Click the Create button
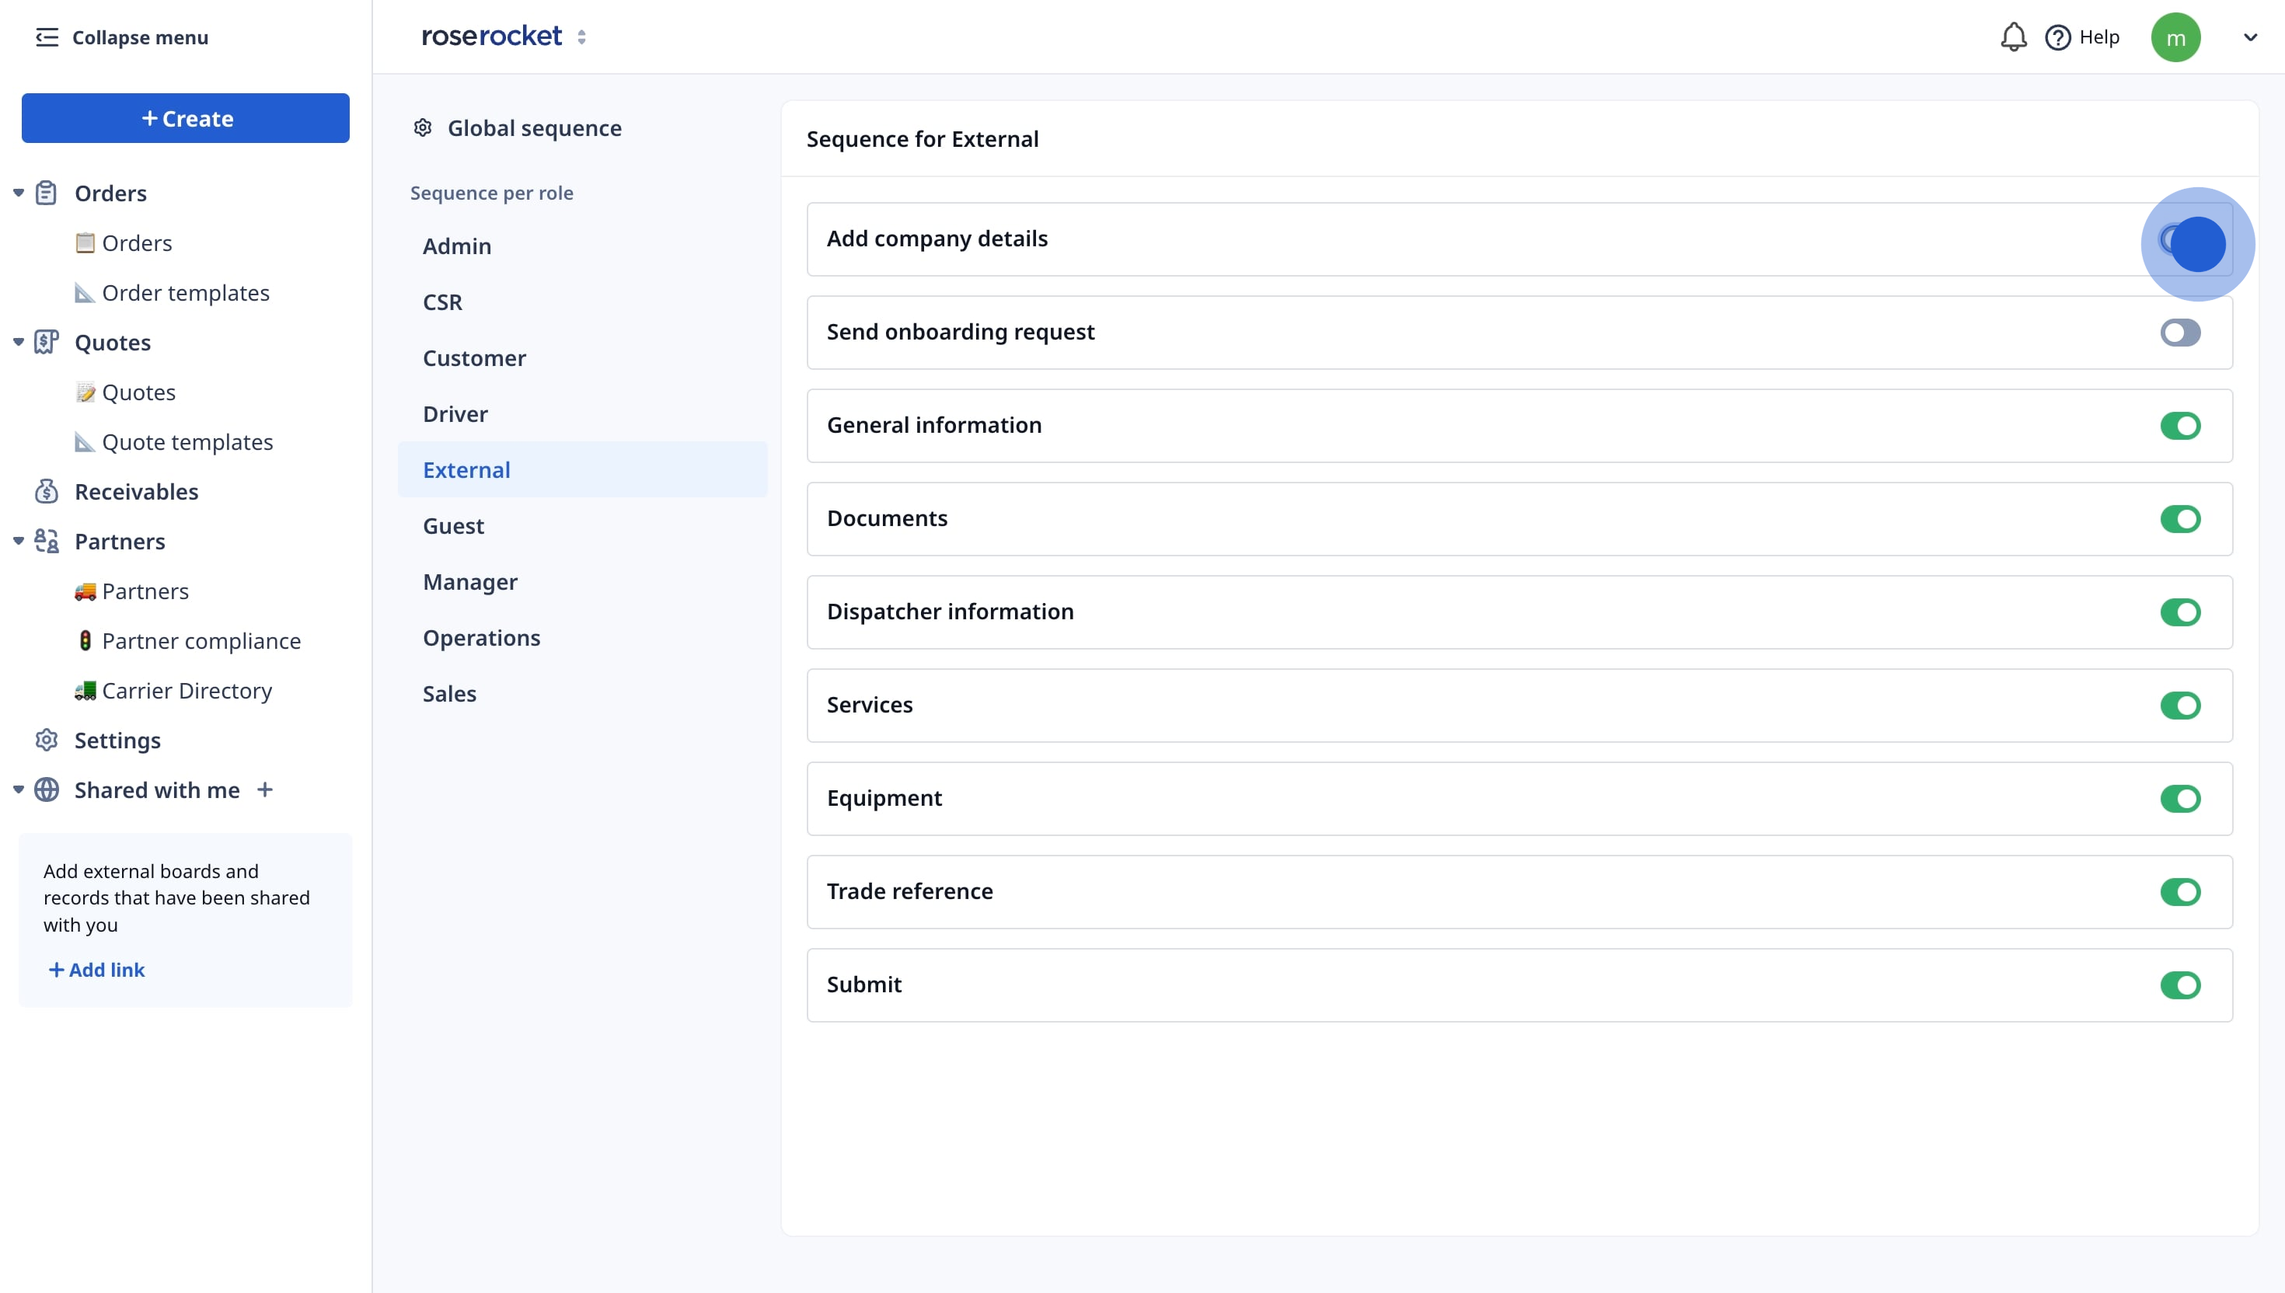 186,118
